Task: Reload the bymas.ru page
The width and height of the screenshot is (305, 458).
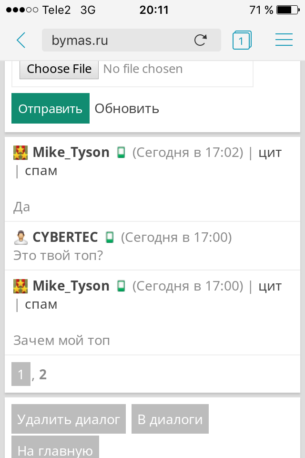Action: point(201,40)
